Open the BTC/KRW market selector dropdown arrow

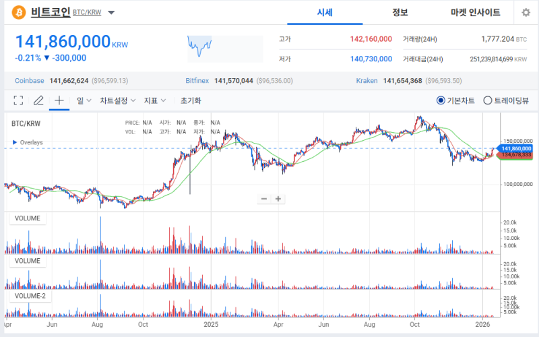[111, 13]
